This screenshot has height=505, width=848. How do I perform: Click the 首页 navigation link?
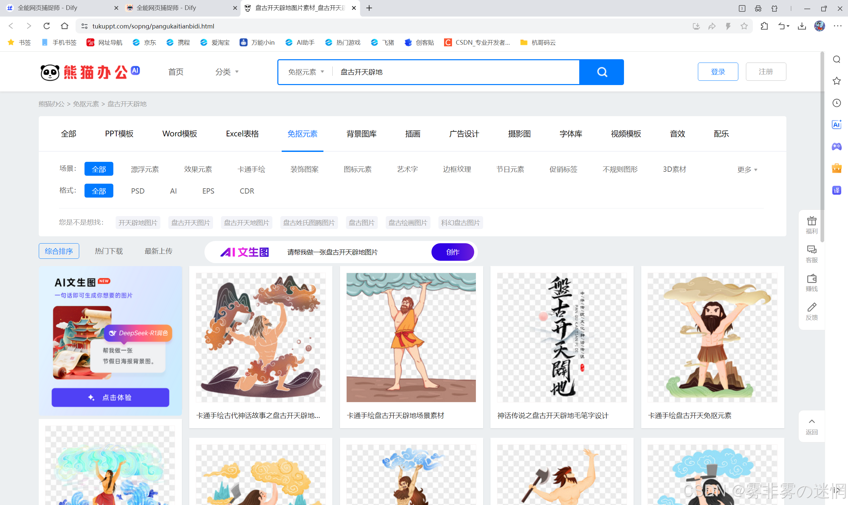176,72
